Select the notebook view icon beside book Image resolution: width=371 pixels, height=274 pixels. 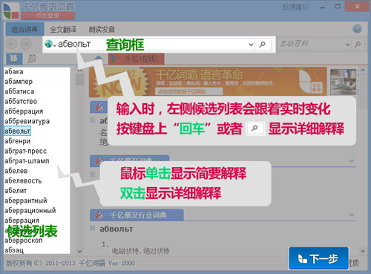(32, 59)
